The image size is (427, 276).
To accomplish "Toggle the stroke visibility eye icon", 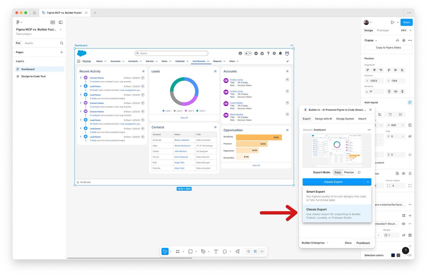I will [x=404, y=224].
